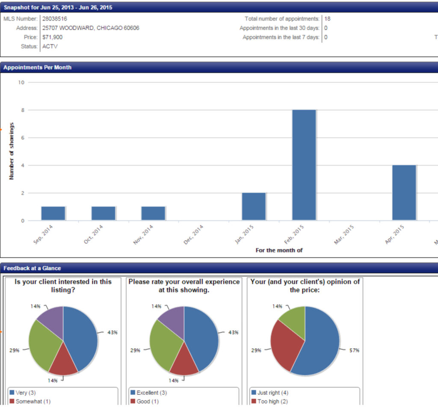Select the Apr 2015 appointments bar
The height and width of the screenshot is (413, 438).
[x=404, y=192]
